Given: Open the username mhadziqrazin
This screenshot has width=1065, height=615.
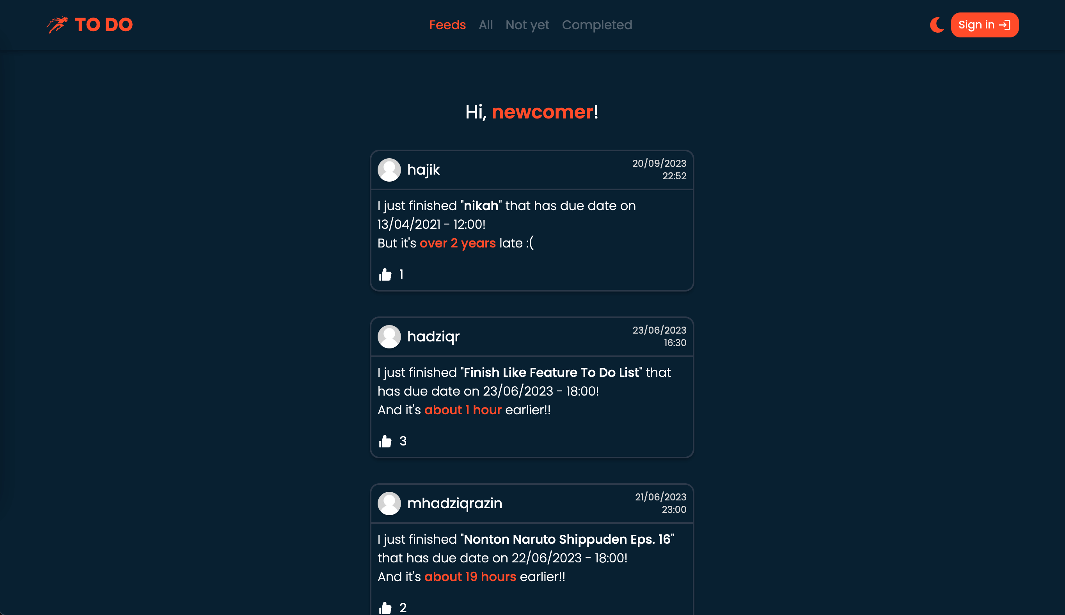Looking at the screenshot, I should click(454, 503).
